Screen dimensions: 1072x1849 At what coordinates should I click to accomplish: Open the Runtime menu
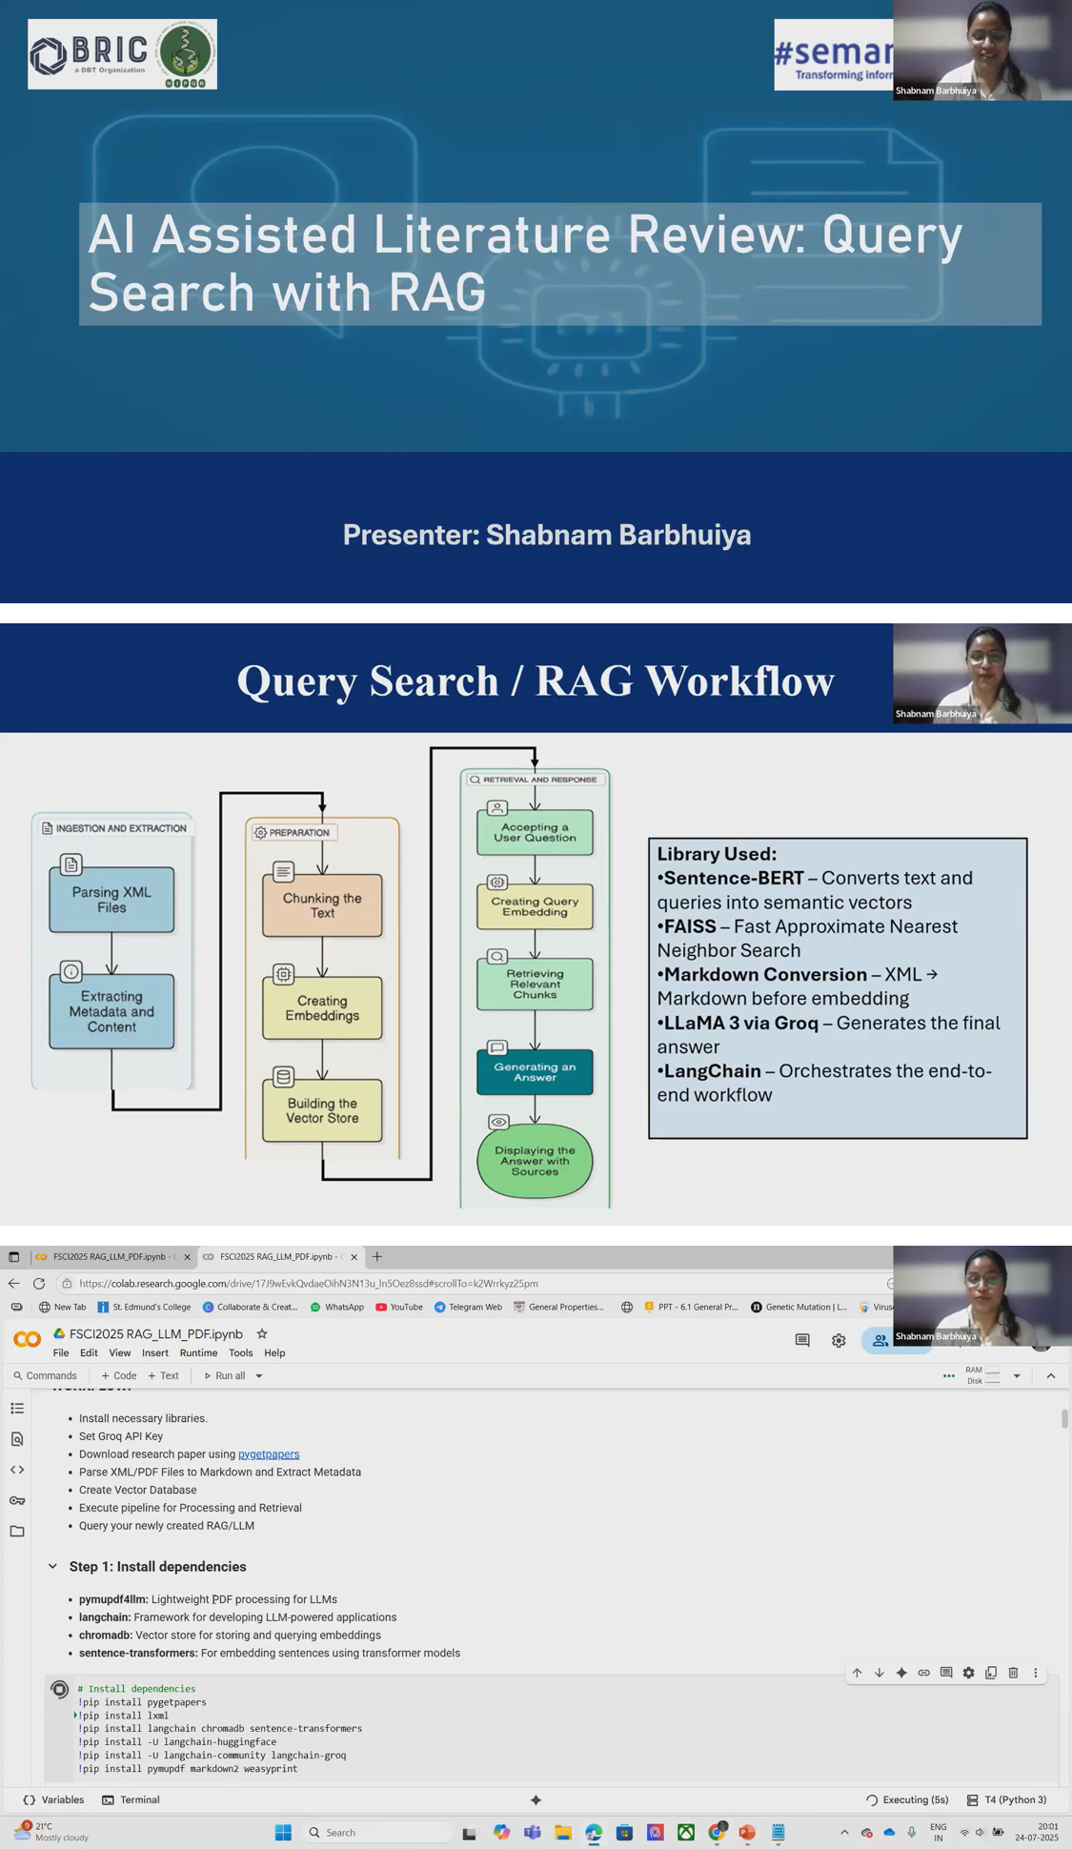point(198,1352)
